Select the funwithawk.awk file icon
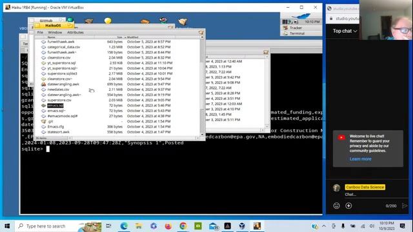This screenshot has width=413, height=232. pos(43,41)
